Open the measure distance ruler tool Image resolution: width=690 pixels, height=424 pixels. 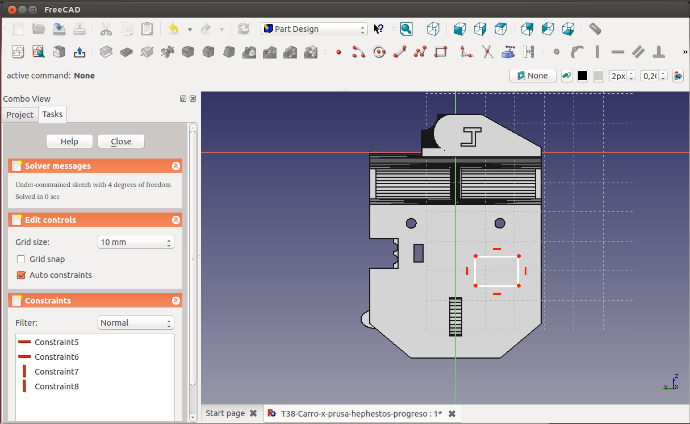point(595,29)
